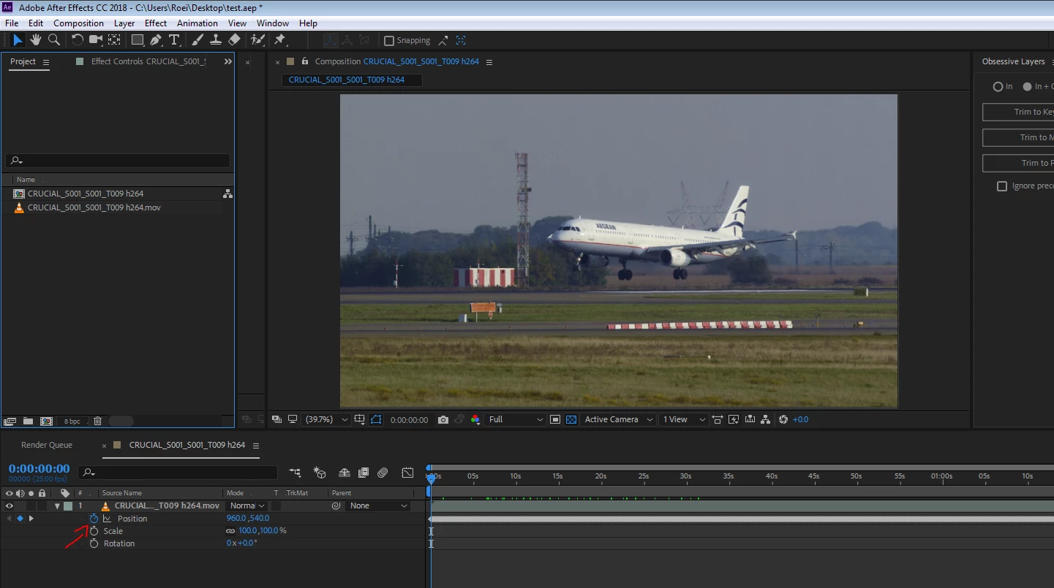
Task: Open the Full resolution dropdown
Action: (516, 419)
